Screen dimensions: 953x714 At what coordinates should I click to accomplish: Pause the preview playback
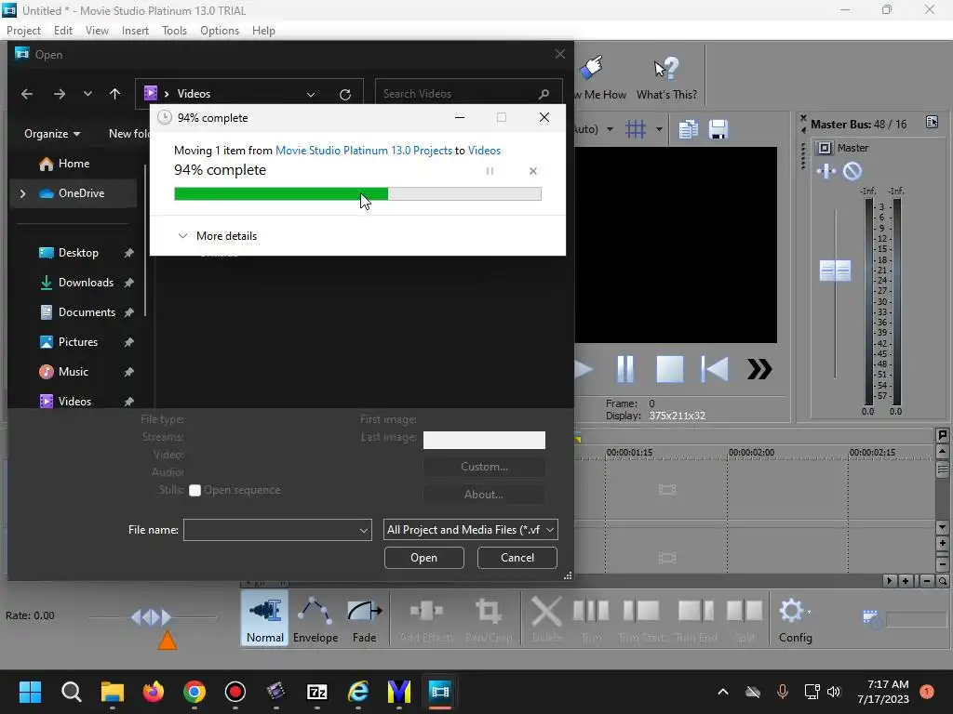[x=624, y=368]
